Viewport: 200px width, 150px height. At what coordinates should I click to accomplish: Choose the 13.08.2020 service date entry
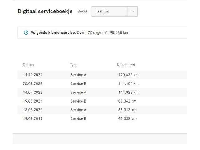pos(32,110)
